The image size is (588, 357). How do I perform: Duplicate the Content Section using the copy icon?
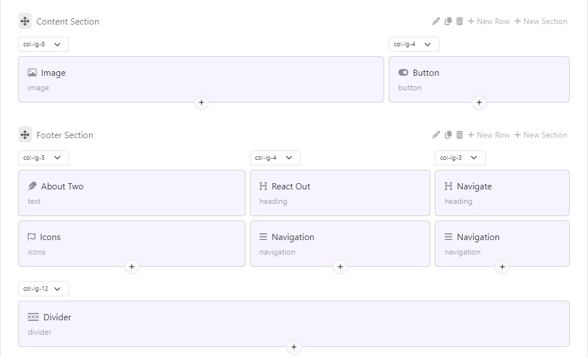coord(448,21)
